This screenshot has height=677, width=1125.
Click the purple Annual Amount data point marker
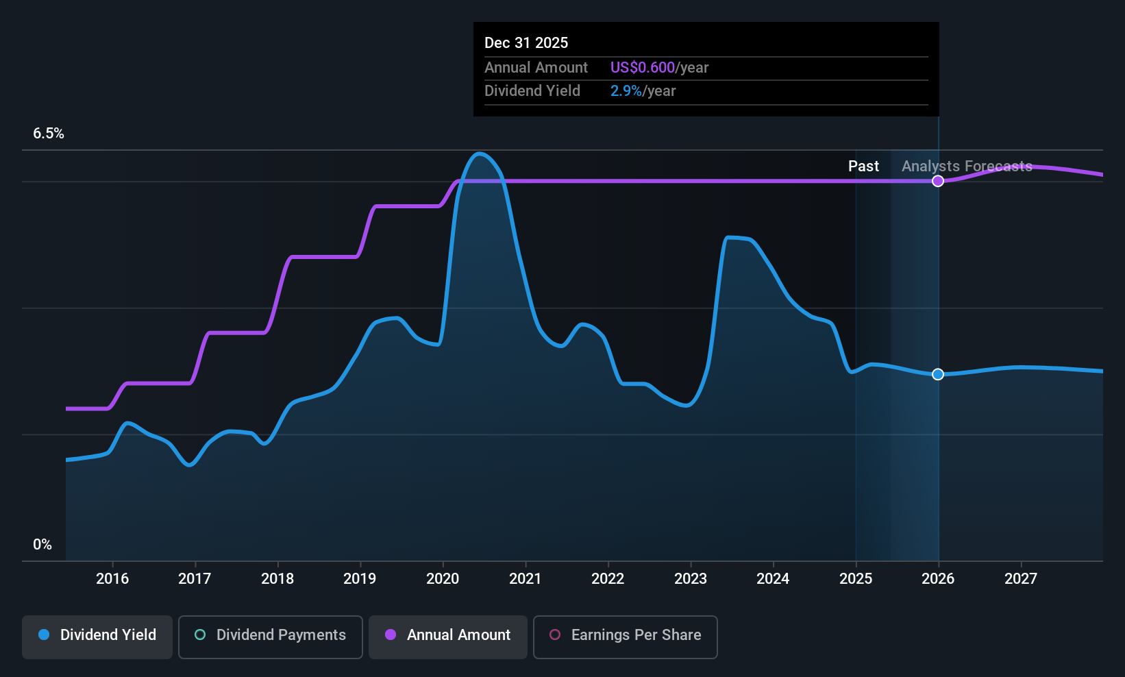(938, 181)
